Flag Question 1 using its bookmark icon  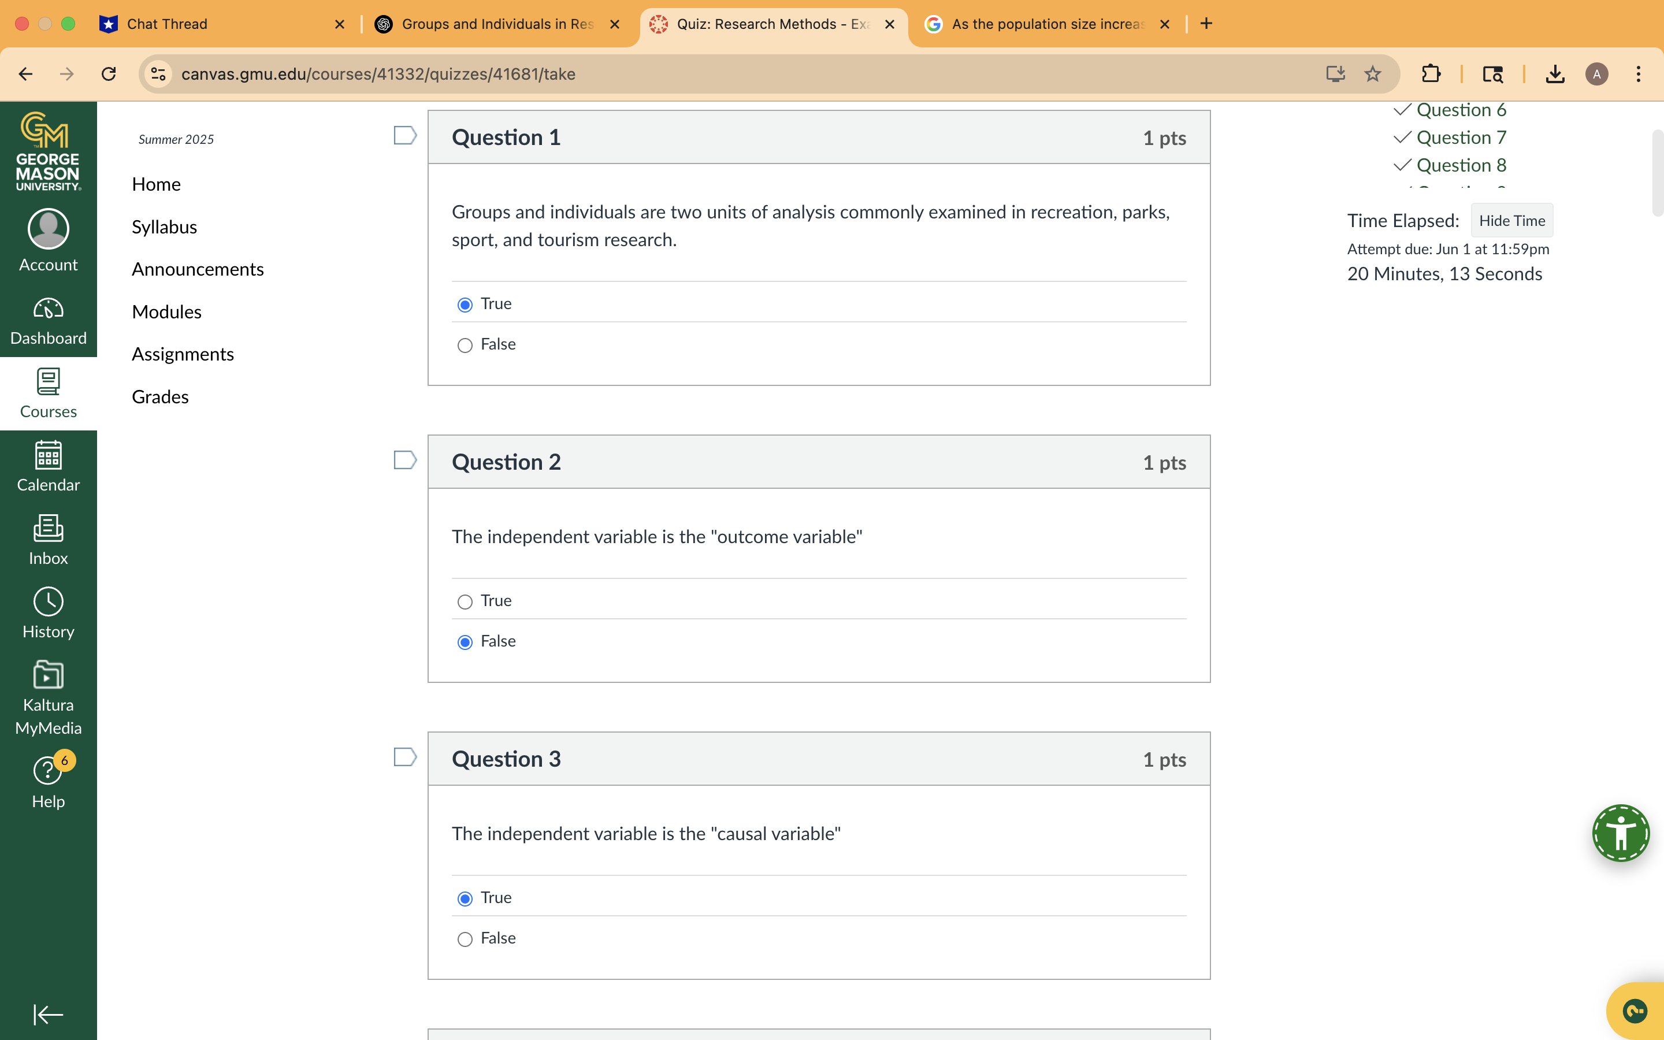click(x=405, y=135)
